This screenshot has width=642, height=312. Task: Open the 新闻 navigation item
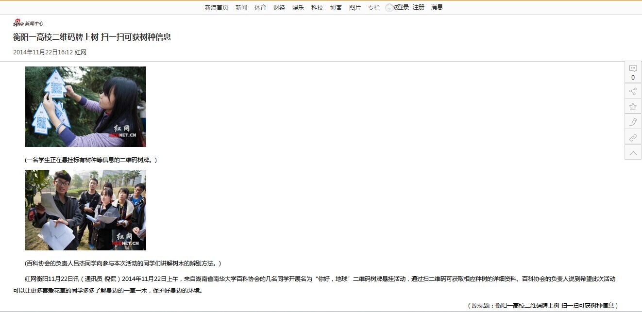[x=241, y=7]
